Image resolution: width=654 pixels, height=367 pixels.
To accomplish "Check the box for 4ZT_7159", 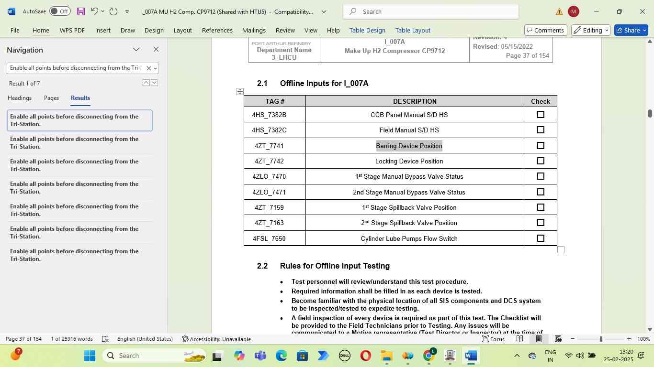I will [x=541, y=207].
